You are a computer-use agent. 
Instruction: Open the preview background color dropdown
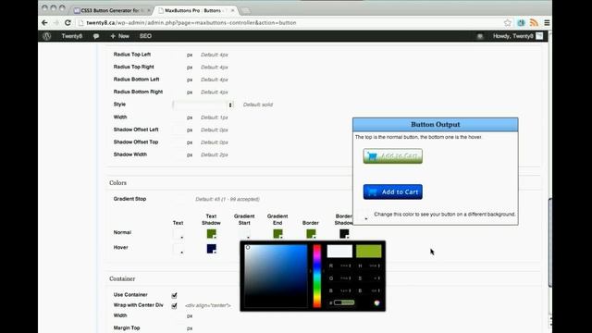tap(364, 216)
